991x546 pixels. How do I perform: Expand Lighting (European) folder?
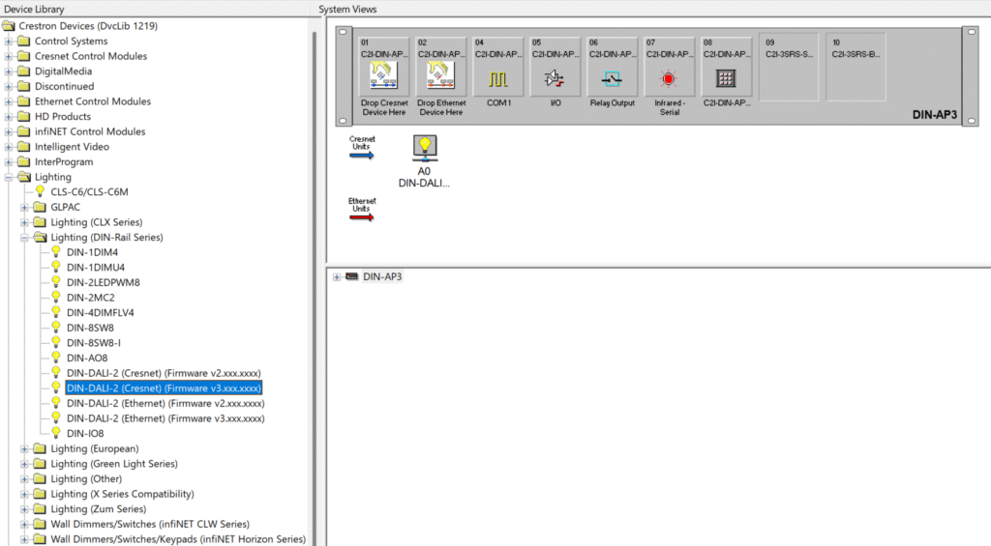click(24, 449)
